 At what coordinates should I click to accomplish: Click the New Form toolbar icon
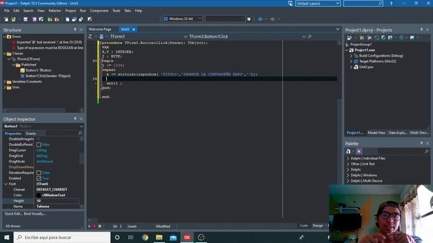pos(90,20)
